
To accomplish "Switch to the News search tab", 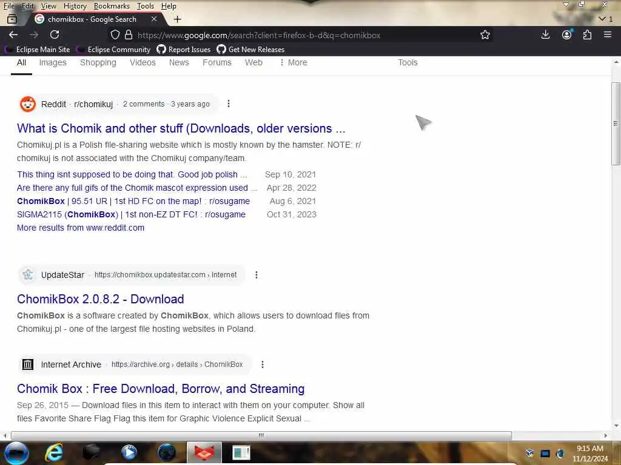I will pyautogui.click(x=179, y=62).
